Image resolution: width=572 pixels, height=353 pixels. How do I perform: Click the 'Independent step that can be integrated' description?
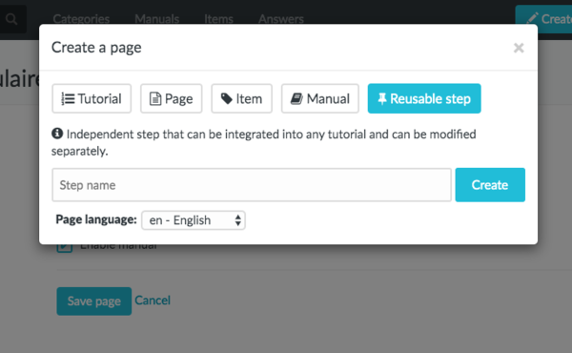[x=263, y=142]
